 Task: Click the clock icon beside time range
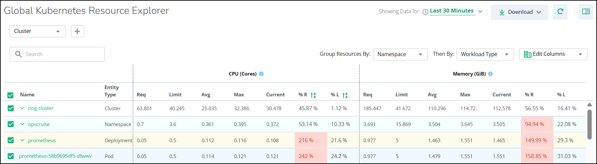(x=426, y=12)
